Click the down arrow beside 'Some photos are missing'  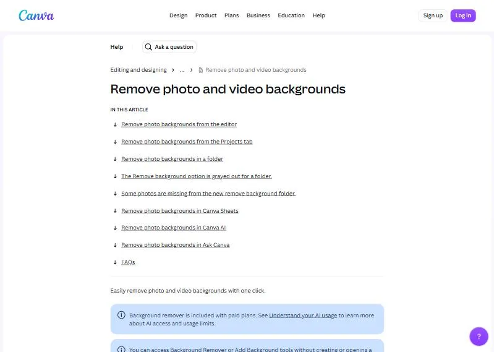[x=115, y=194]
